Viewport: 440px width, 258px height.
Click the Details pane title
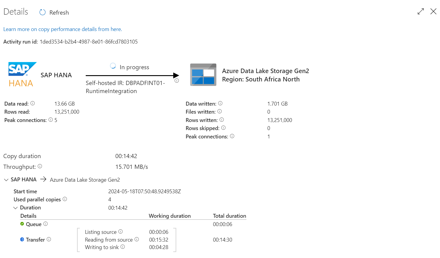(x=16, y=12)
